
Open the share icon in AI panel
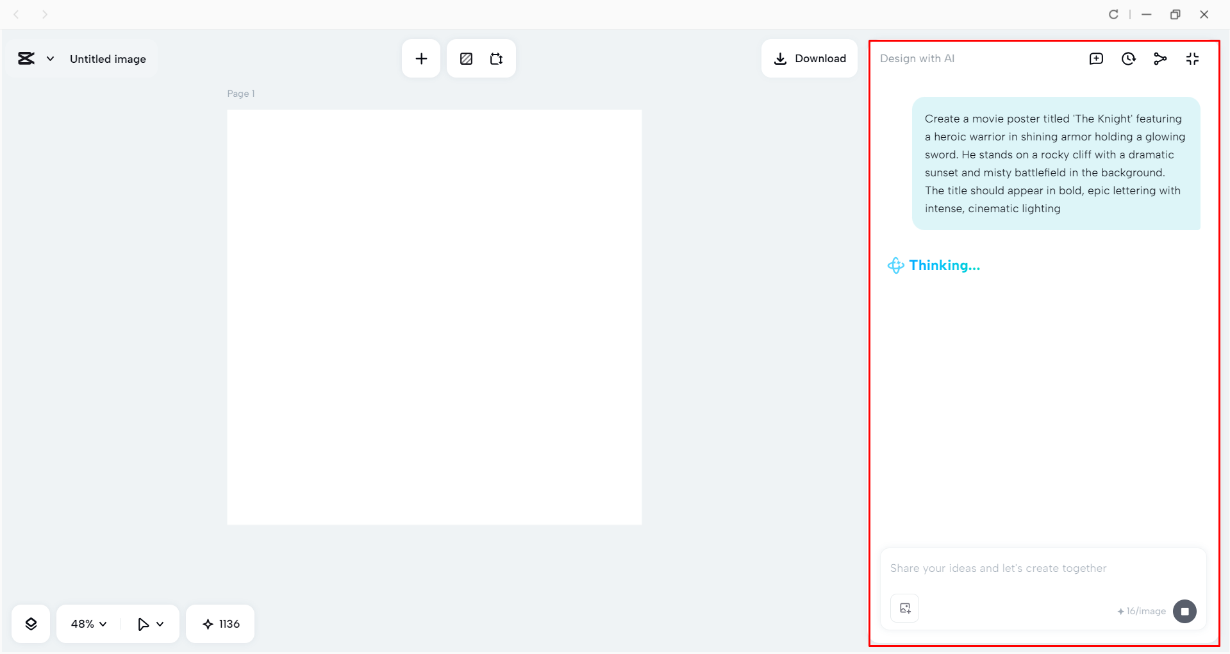pos(1160,59)
